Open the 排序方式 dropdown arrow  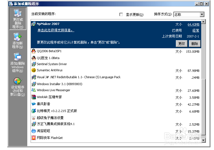tap(202, 14)
